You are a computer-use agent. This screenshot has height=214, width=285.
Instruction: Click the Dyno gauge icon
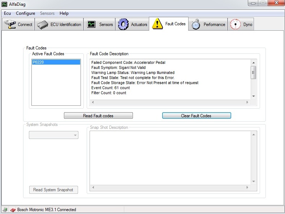click(236, 25)
